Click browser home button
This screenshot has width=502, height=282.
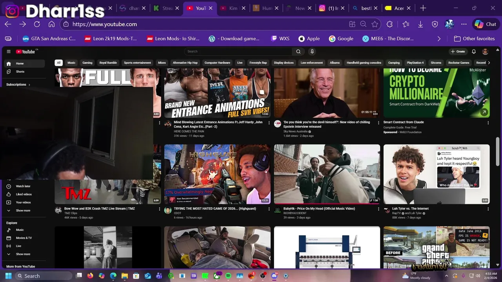(x=51, y=24)
